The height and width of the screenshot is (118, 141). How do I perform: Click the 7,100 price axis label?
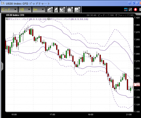(137, 112)
